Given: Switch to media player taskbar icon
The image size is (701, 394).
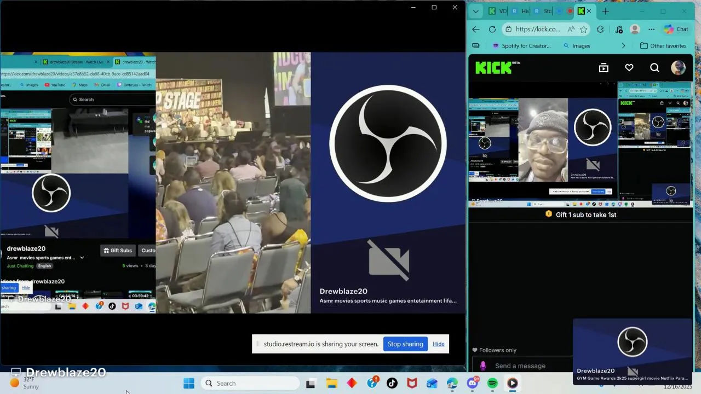Looking at the screenshot, I should (513, 384).
